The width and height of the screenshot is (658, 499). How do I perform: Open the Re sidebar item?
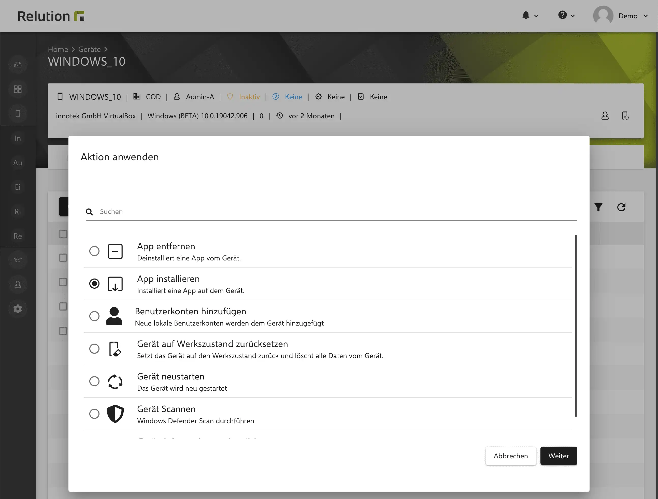pyautogui.click(x=18, y=236)
